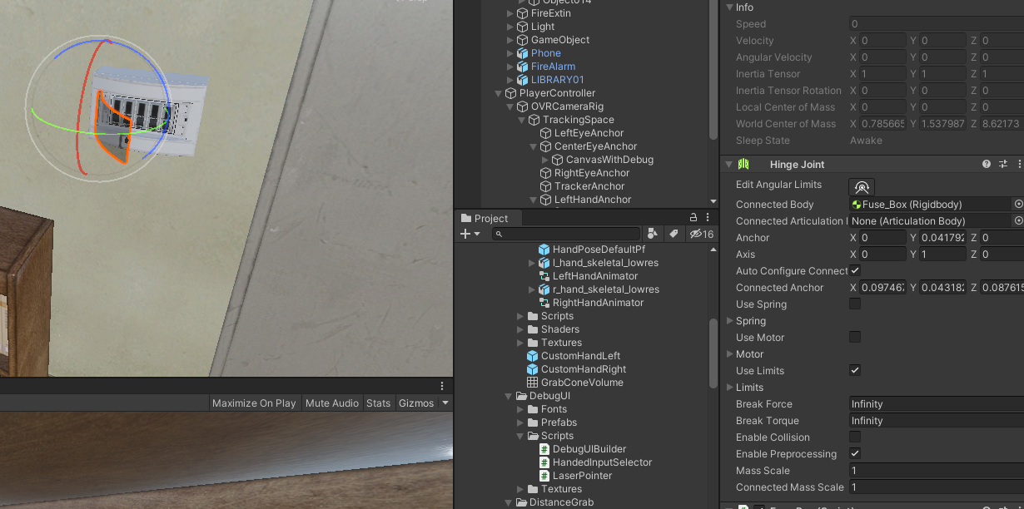This screenshot has width=1024, height=509.
Task: Open the Hinge Joint presets icon
Action: (x=1003, y=165)
